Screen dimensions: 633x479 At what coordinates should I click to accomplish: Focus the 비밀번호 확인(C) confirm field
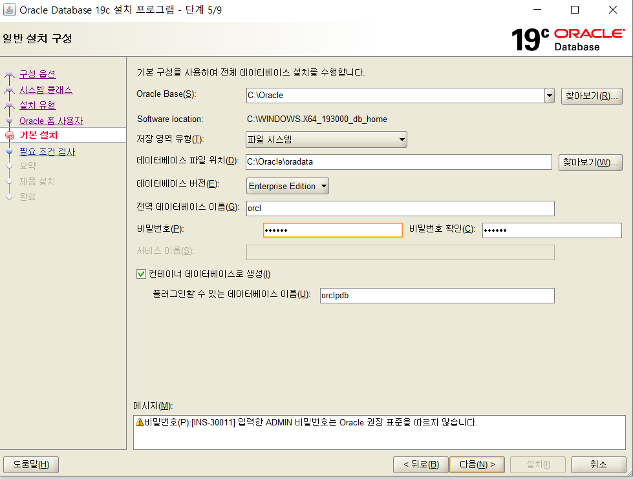tap(552, 230)
